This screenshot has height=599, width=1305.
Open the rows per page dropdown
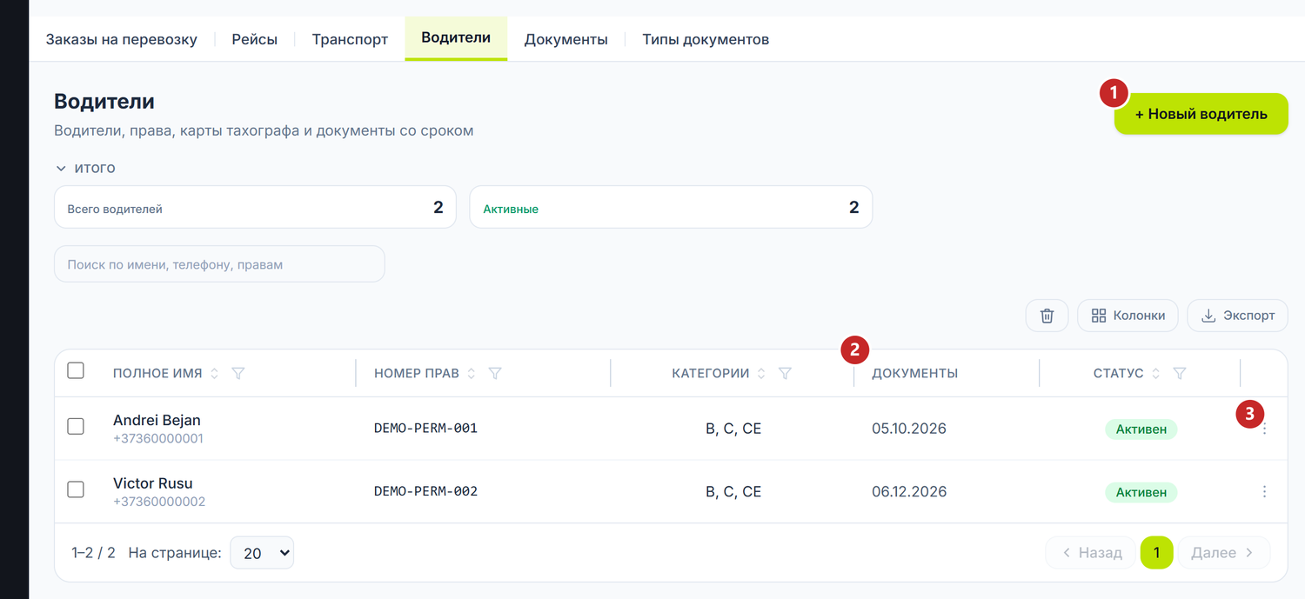[x=262, y=553]
